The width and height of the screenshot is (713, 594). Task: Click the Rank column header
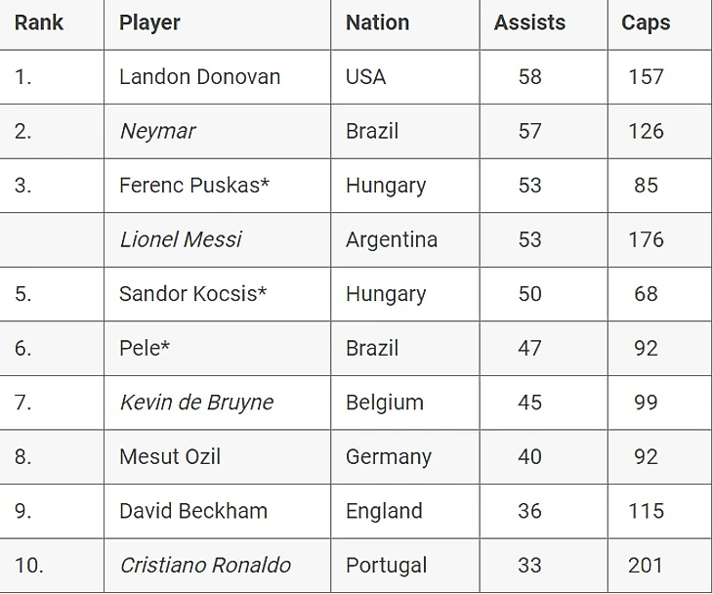coord(38,22)
